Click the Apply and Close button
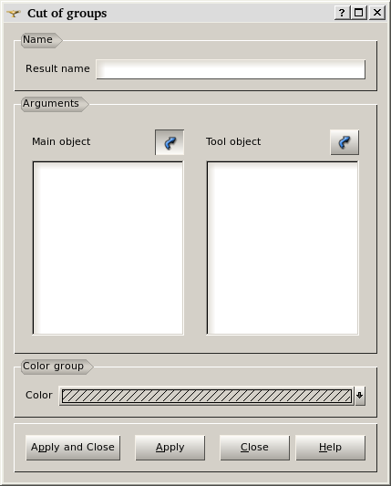This screenshot has width=391, height=486. click(73, 448)
